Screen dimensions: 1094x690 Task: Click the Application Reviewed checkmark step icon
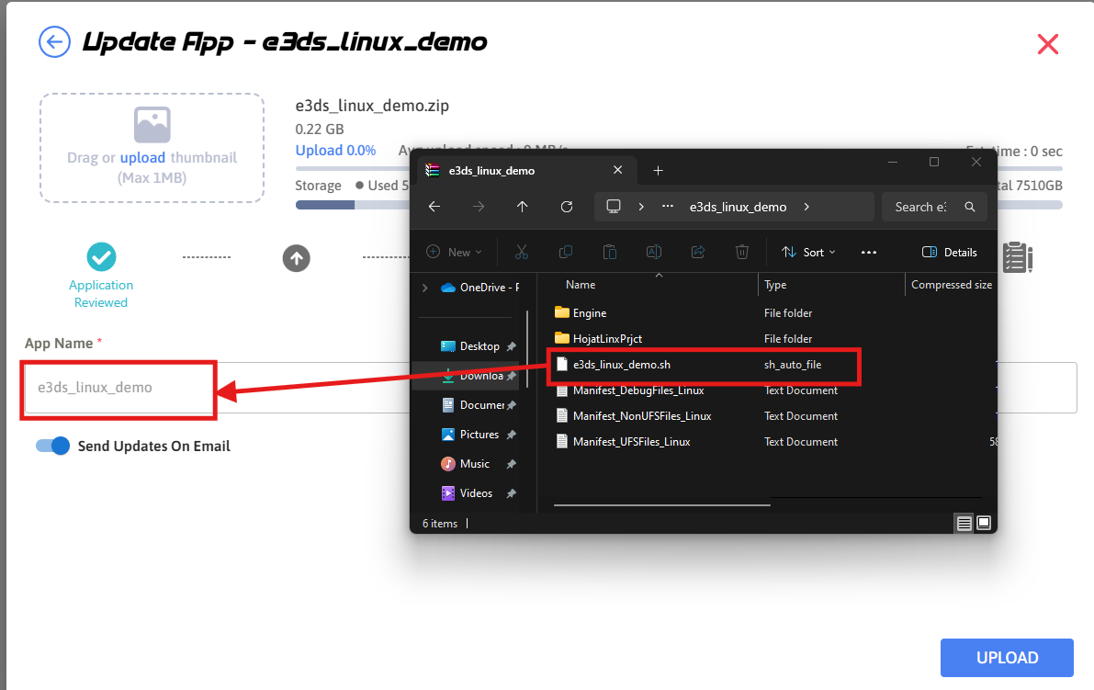coord(101,258)
